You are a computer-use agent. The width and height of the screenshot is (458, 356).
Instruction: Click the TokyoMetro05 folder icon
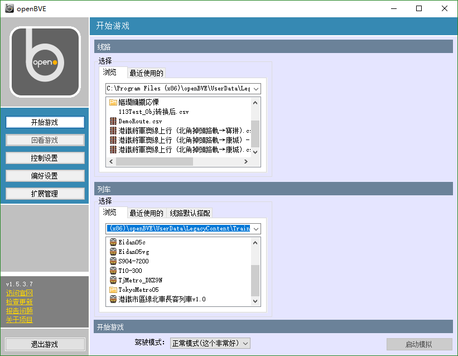coord(113,290)
